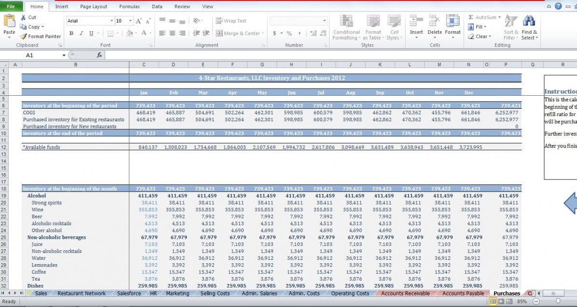Viewport: 577px width, 307px height.
Task: Toggle Italic text formatting
Action: [x=81, y=33]
